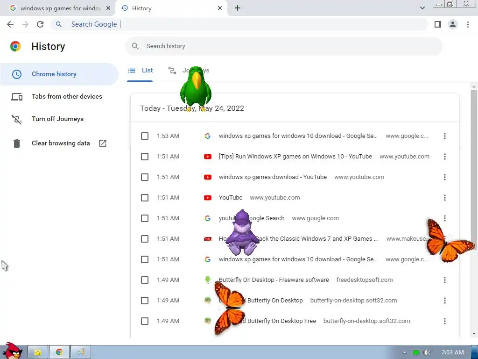This screenshot has width=478, height=359.
Task: Click the makeuseof favicon in history list
Action: click(x=208, y=239)
